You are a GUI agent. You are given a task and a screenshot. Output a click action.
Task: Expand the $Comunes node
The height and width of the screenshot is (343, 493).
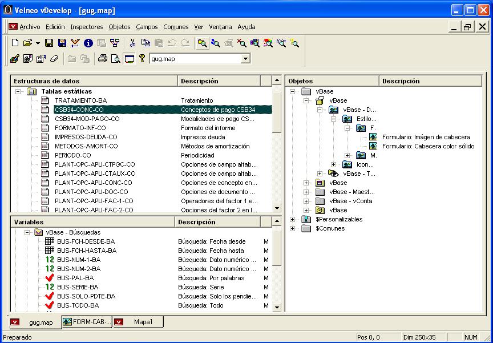tap(292, 228)
